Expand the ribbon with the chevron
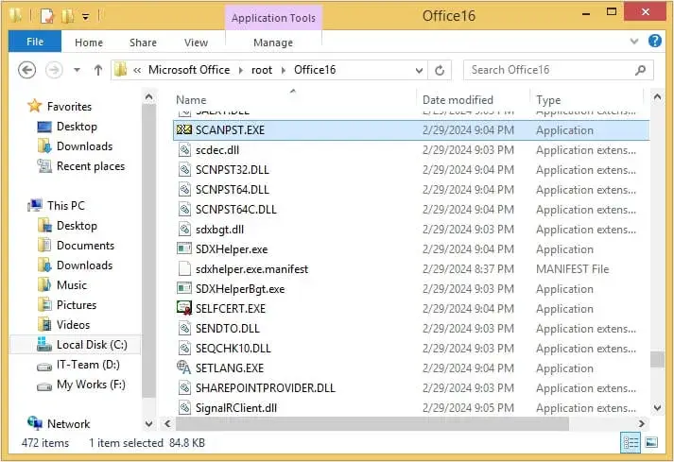Screen dimensions: 674x462 pyautogui.click(x=634, y=42)
